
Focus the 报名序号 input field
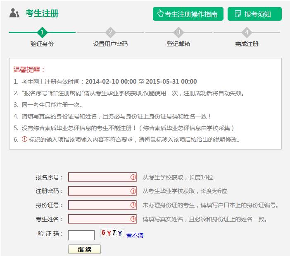point(99,177)
